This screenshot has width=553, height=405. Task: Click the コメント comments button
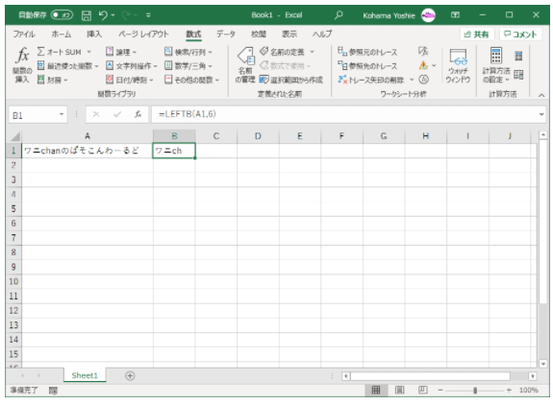(520, 35)
